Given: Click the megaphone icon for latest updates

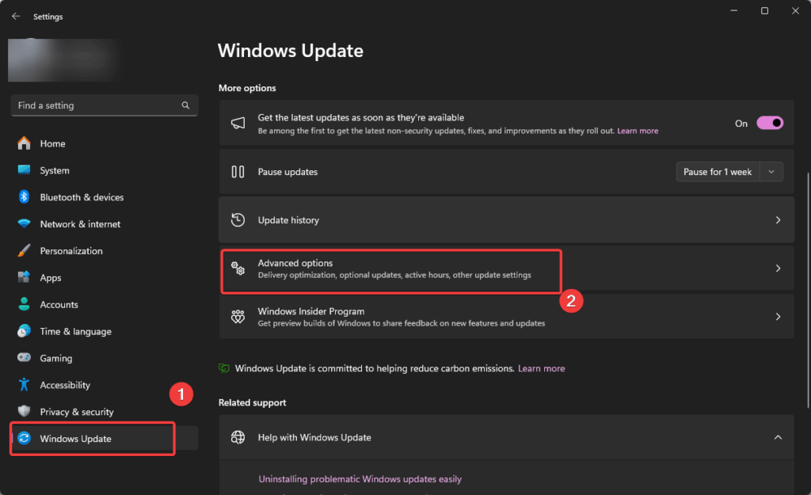Looking at the screenshot, I should [x=238, y=123].
